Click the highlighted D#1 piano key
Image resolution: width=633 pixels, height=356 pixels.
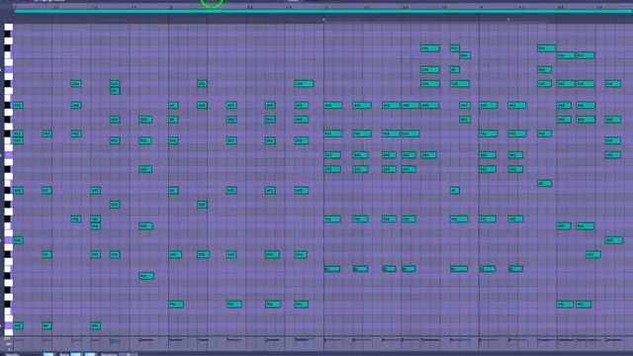click(x=9, y=325)
